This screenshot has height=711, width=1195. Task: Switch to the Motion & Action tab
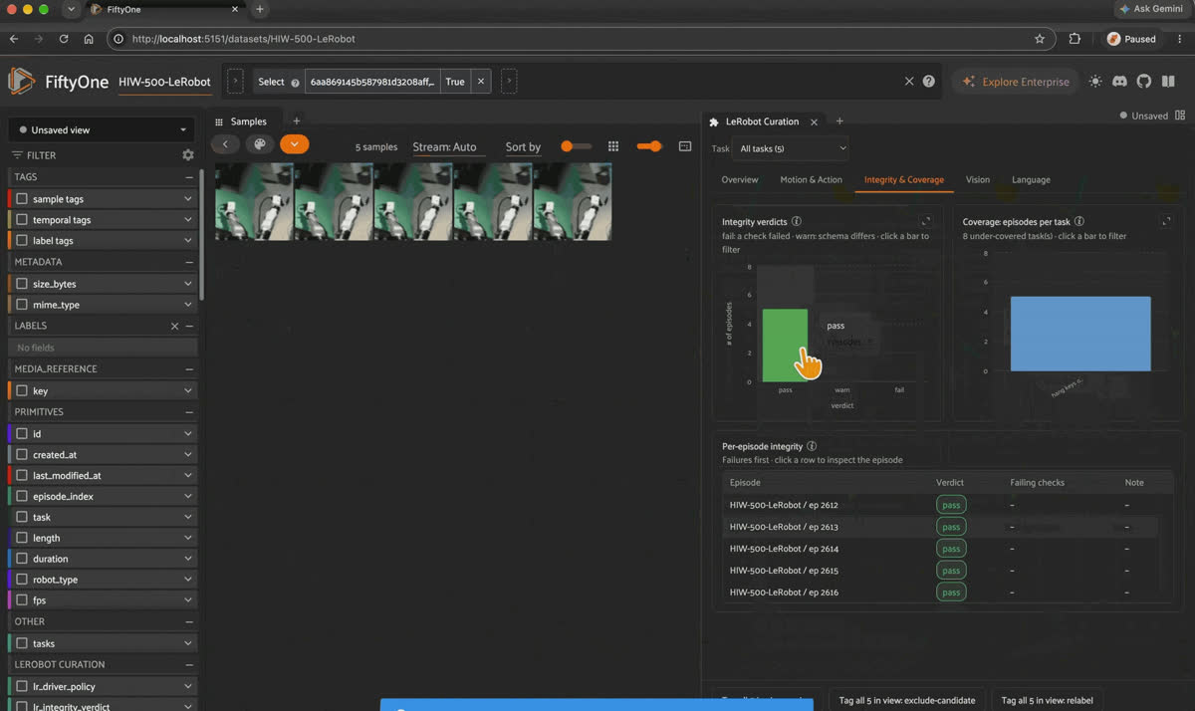811,180
